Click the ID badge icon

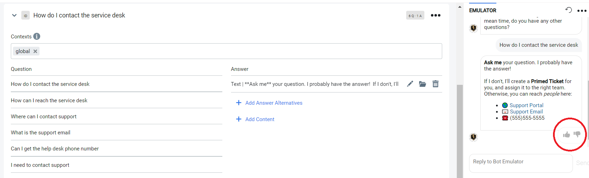tap(26, 15)
